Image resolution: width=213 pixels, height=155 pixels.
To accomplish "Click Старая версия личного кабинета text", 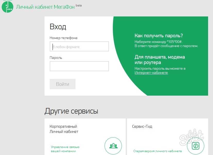I will tap(157, 151).
